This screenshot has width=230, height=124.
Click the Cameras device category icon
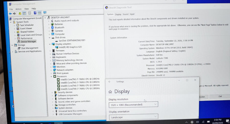(x=52, y=31)
